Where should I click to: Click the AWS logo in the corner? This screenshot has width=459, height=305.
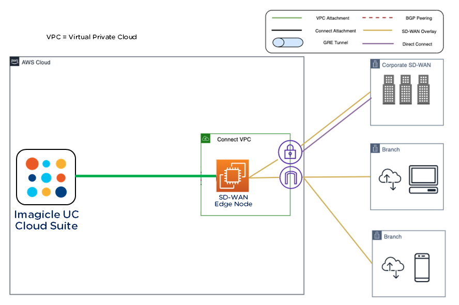pos(14,62)
